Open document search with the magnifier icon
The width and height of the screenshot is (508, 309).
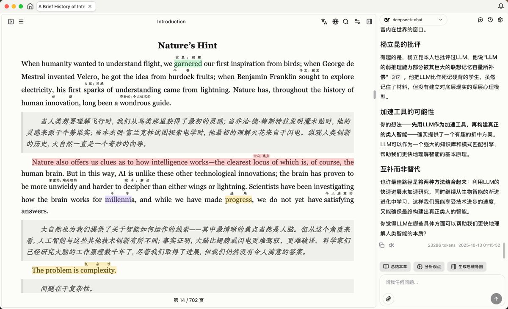pos(346,21)
